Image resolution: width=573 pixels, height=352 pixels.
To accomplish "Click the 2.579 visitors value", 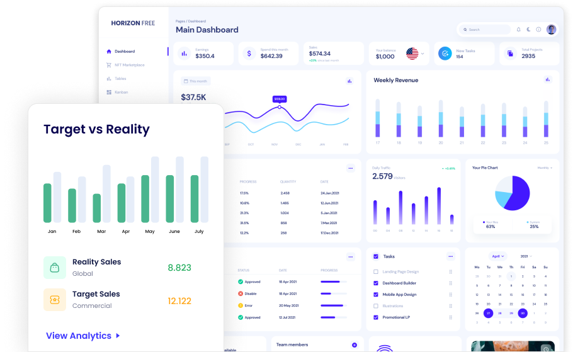I will tap(382, 176).
